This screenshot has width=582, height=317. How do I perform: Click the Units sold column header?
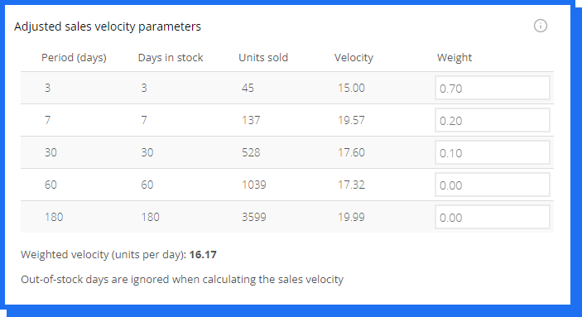coord(263,58)
